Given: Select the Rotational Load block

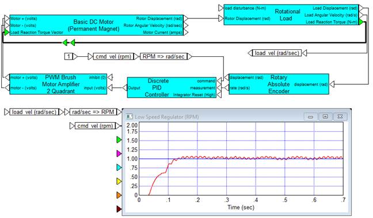Looking at the screenshot, I should 291,15.
